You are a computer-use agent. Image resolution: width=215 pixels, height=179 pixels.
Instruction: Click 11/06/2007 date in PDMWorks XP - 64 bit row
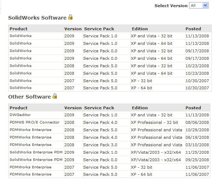click(197, 174)
